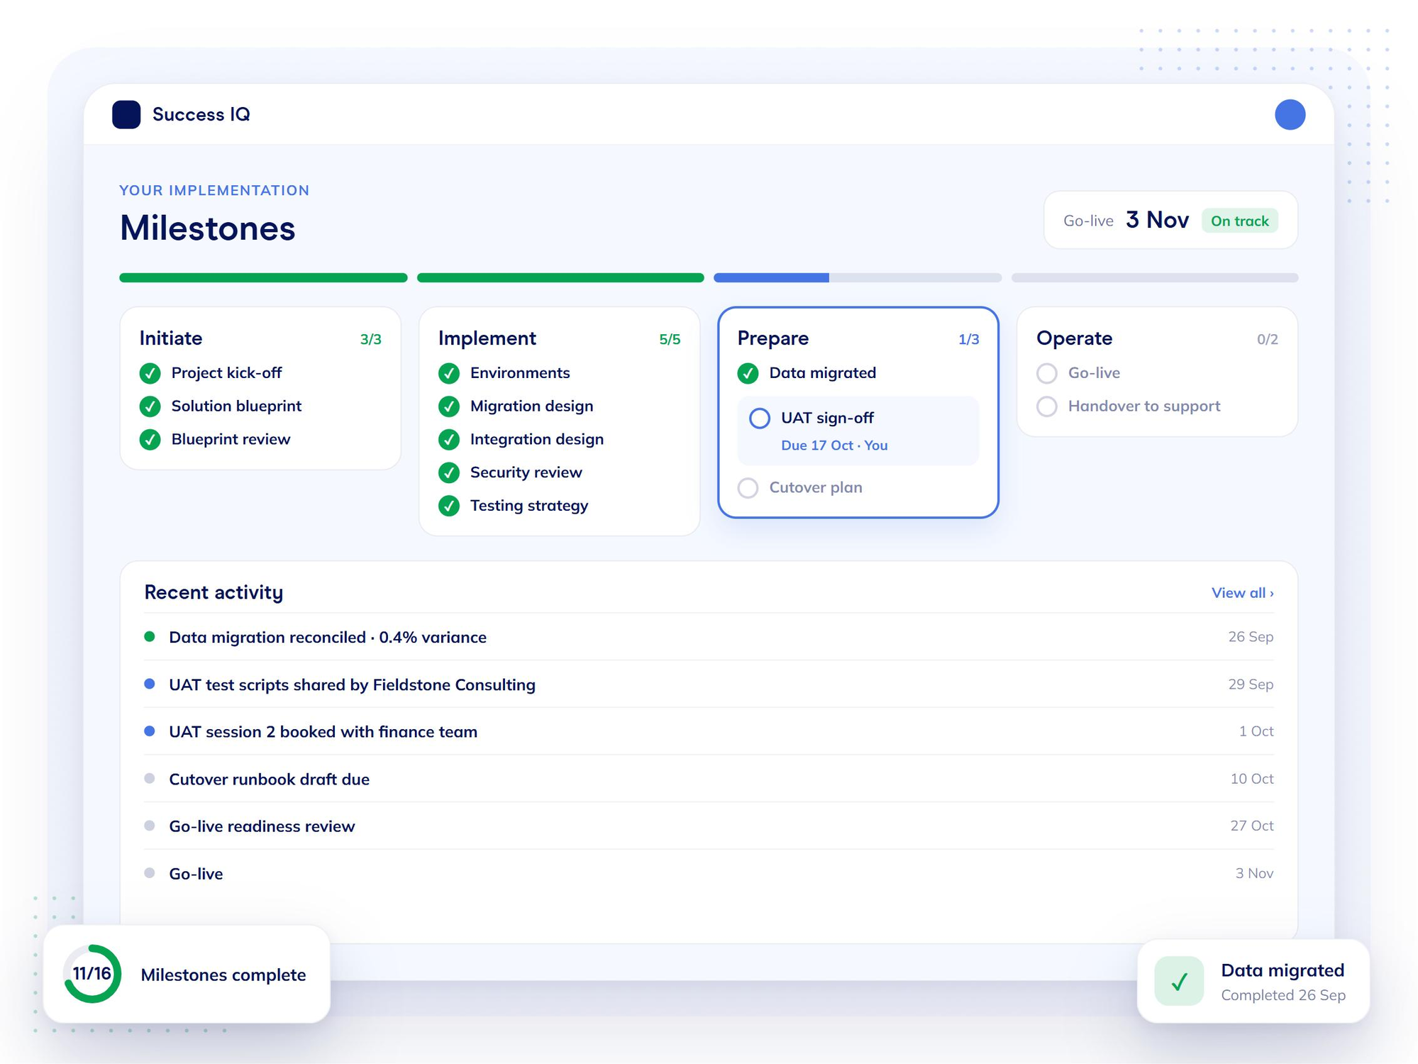Click the On track status badge
This screenshot has height=1064, width=1418.
pyautogui.click(x=1239, y=221)
